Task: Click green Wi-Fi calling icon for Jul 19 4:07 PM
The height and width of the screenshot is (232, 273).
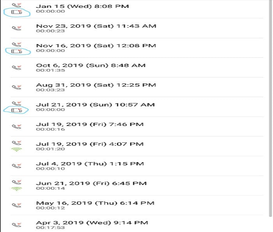Action: tap(16, 149)
